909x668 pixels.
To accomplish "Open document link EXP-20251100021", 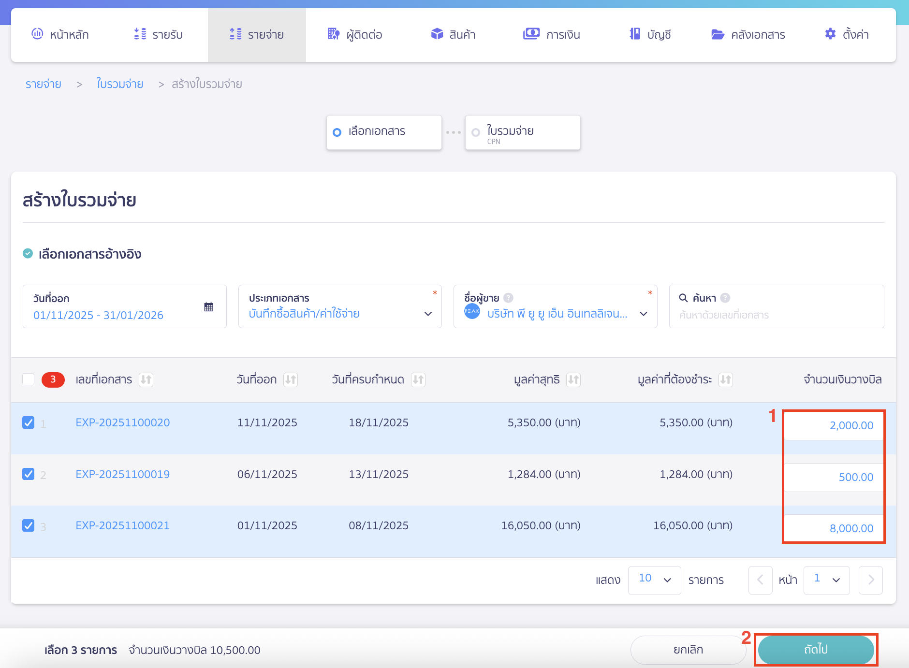I will click(x=123, y=525).
